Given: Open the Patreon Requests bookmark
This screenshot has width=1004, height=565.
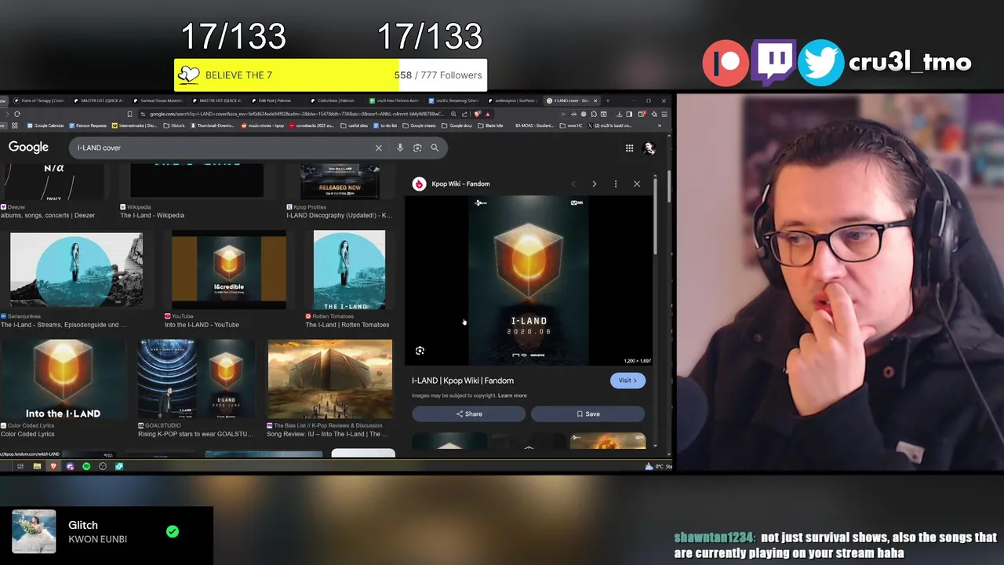Looking at the screenshot, I should point(88,126).
